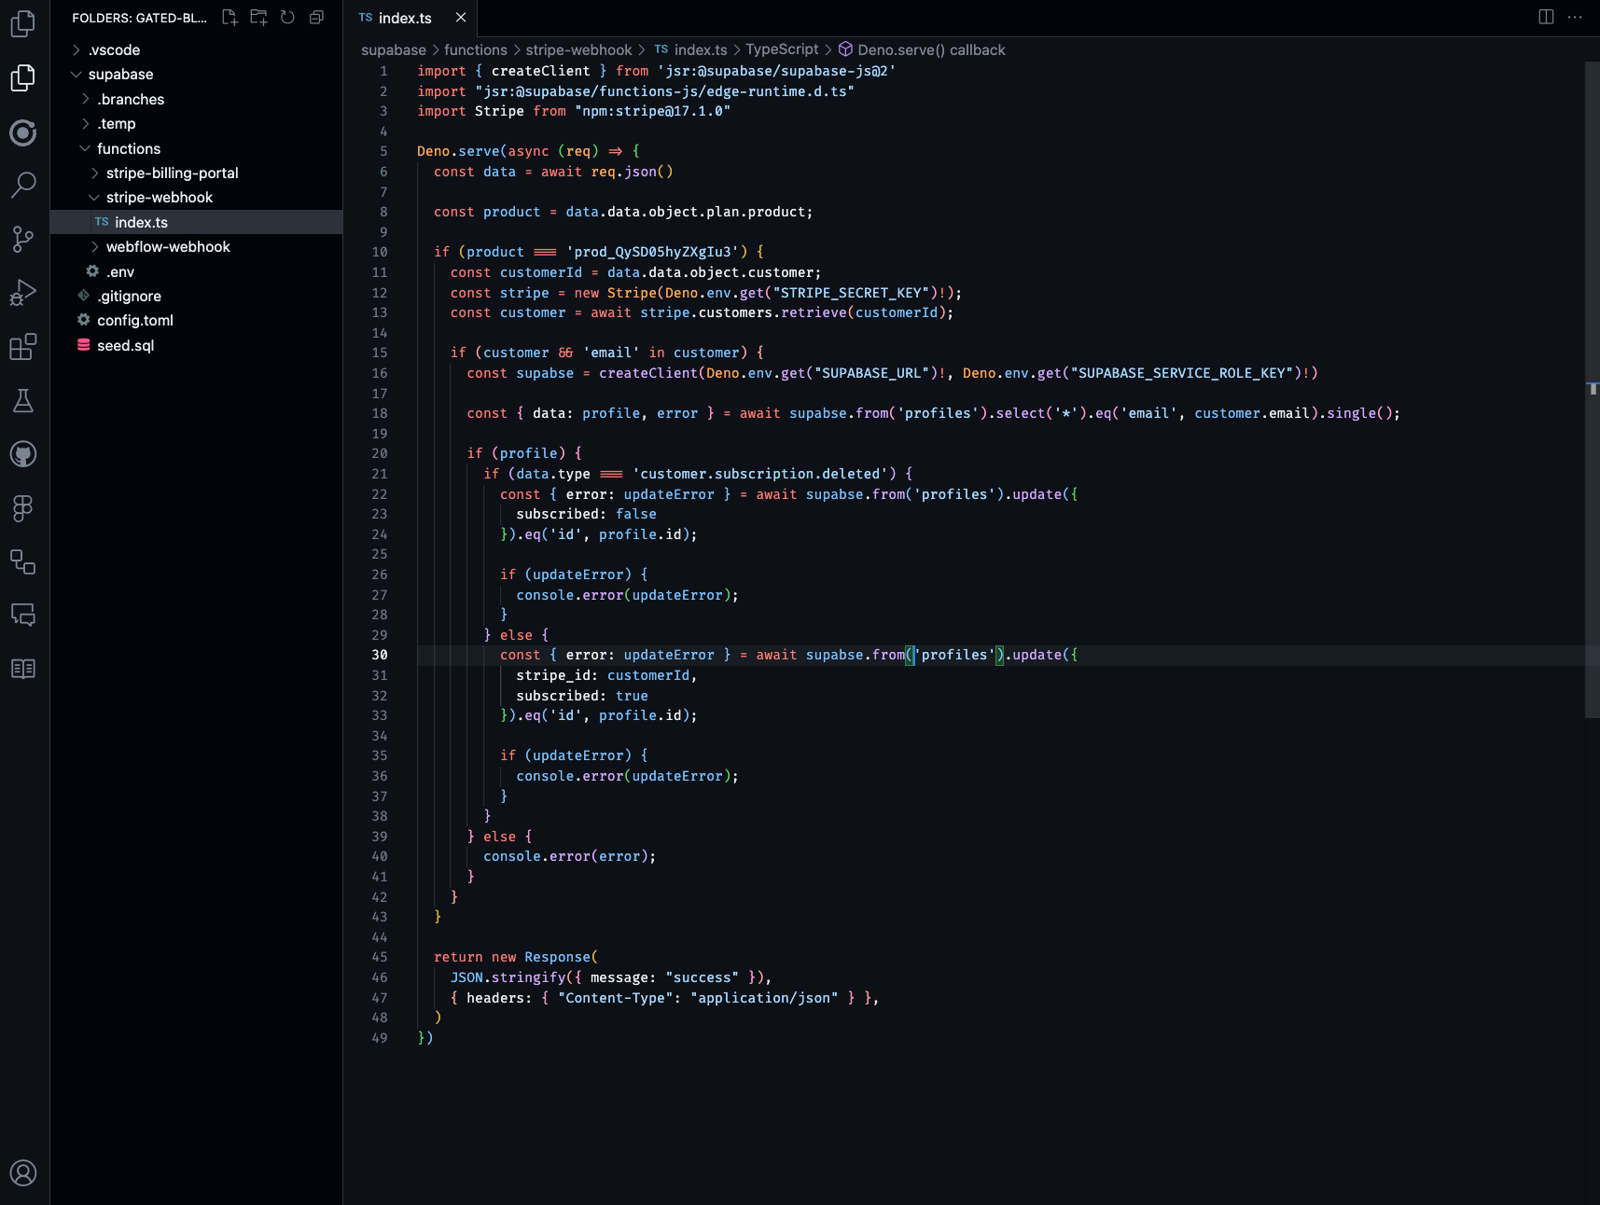1600x1205 pixels.
Task: Open the chat comments view icon
Action: click(x=23, y=616)
